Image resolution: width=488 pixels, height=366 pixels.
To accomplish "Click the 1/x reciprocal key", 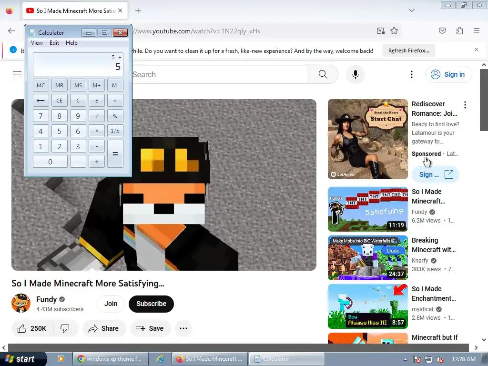I will 115,131.
